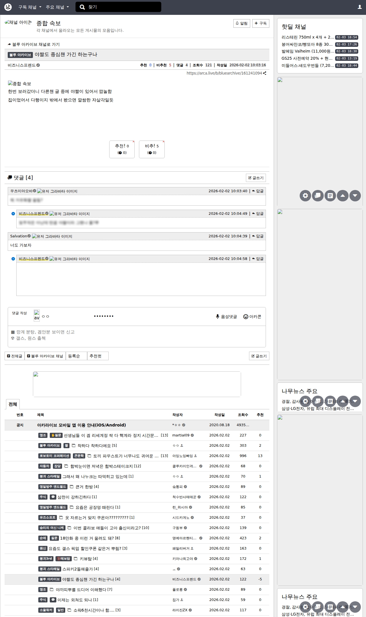Image resolution: width=366 pixels, height=617 pixels.
Task: Open hot deal 발헤임 Valheim
Action: coord(308,51)
